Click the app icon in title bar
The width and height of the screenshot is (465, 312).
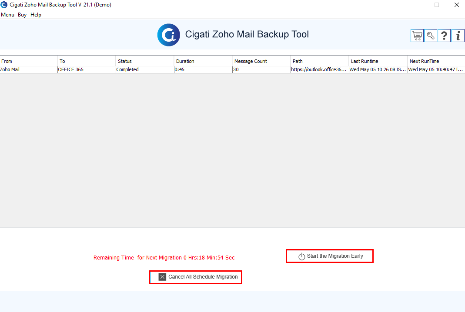point(4,5)
